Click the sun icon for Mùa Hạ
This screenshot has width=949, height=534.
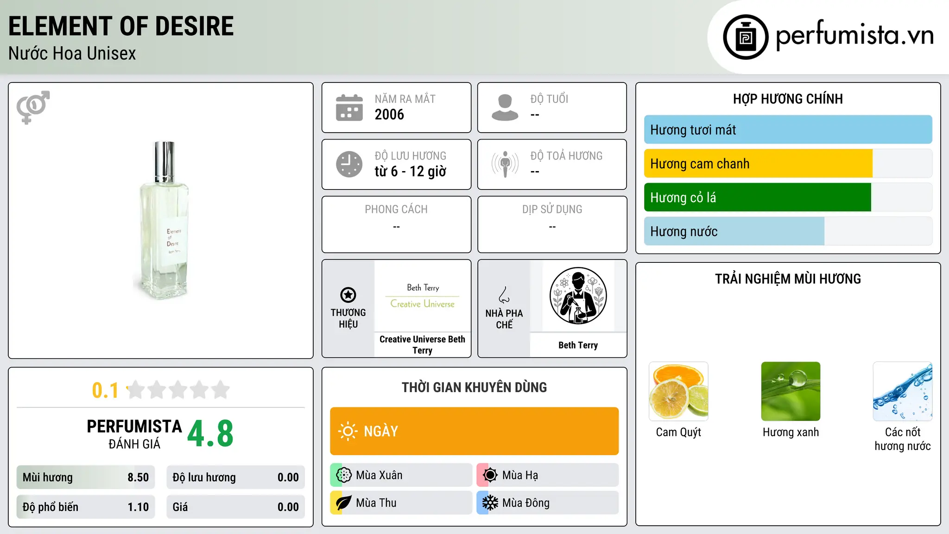click(490, 475)
